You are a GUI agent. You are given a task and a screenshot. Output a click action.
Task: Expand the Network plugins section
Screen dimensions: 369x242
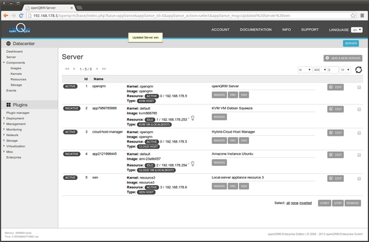pyautogui.click(x=4, y=135)
